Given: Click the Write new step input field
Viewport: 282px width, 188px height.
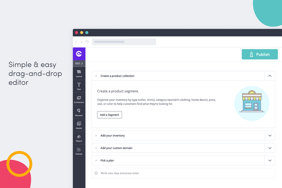Looking at the screenshot, I should coord(183,173).
